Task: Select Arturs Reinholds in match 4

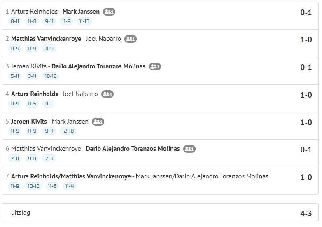Action: pyautogui.click(x=35, y=94)
